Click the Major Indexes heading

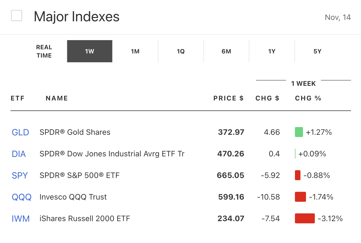pyautogui.click(x=77, y=17)
